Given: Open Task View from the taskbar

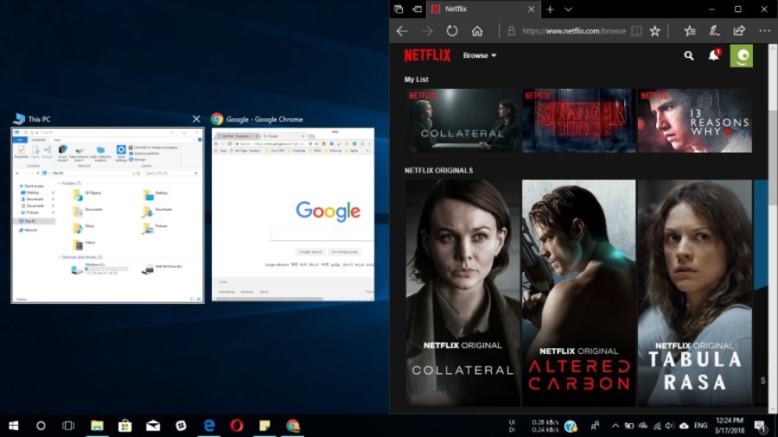Looking at the screenshot, I should point(68,426).
